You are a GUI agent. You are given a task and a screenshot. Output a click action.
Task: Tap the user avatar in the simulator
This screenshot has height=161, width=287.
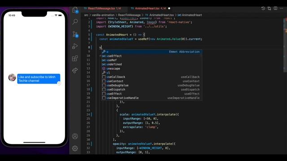click(12, 77)
